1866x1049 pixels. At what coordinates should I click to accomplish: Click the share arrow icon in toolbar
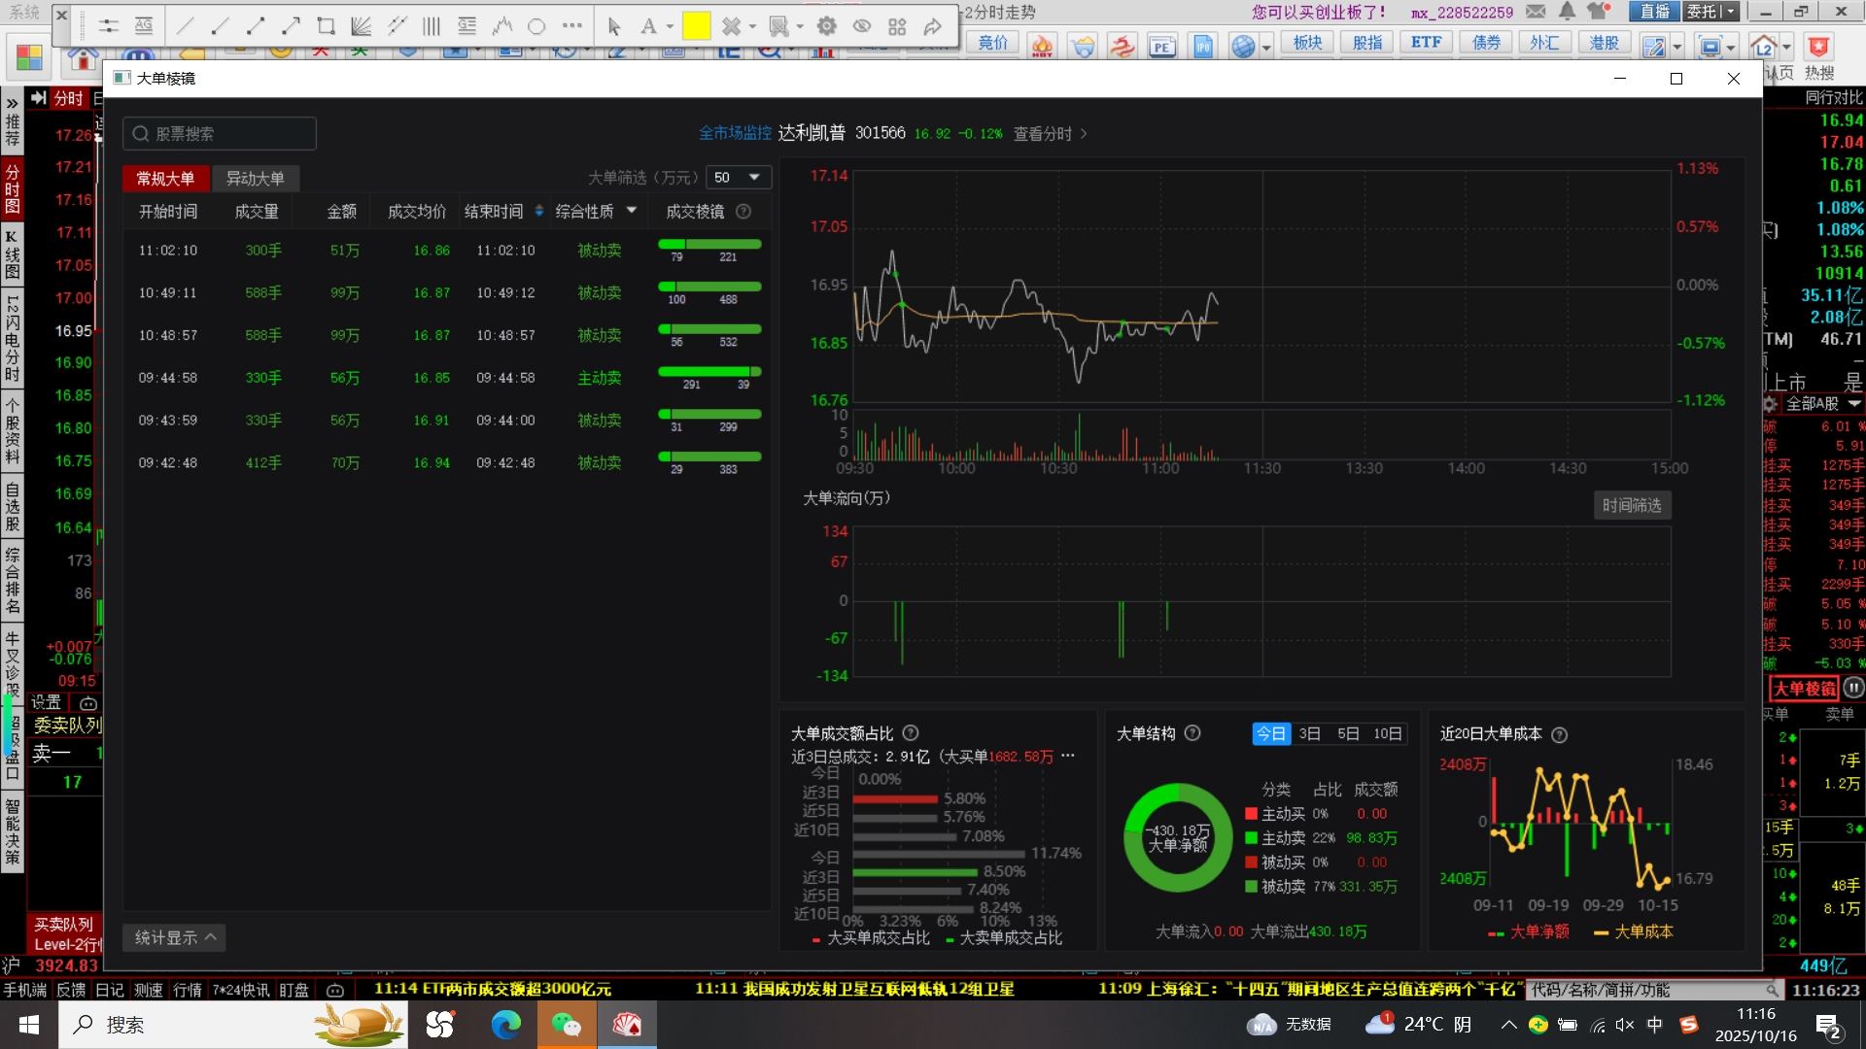(933, 26)
